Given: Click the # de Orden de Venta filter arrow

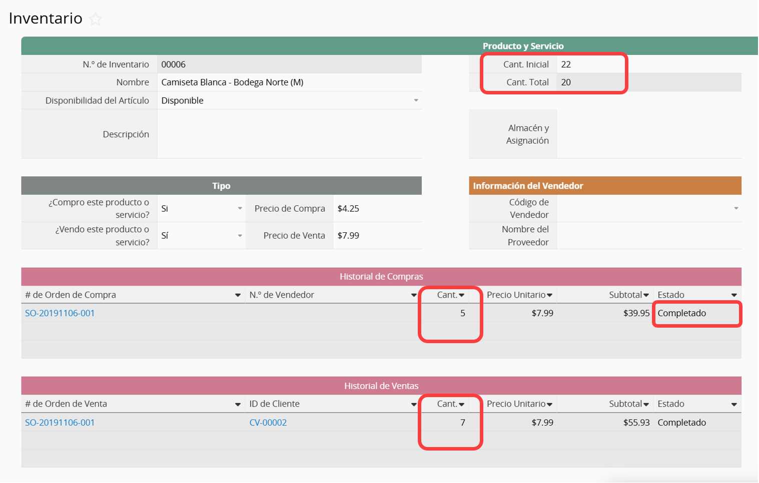Looking at the screenshot, I should 238,405.
